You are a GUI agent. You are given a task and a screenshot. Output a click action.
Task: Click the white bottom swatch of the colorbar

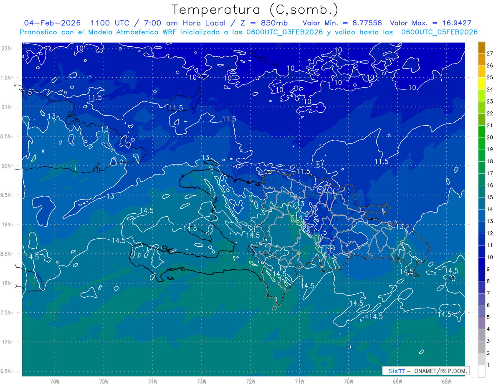pyautogui.click(x=481, y=371)
